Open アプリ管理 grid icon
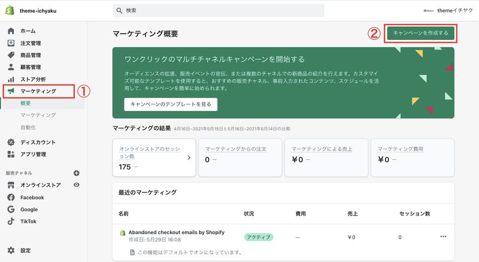 (x=11, y=154)
